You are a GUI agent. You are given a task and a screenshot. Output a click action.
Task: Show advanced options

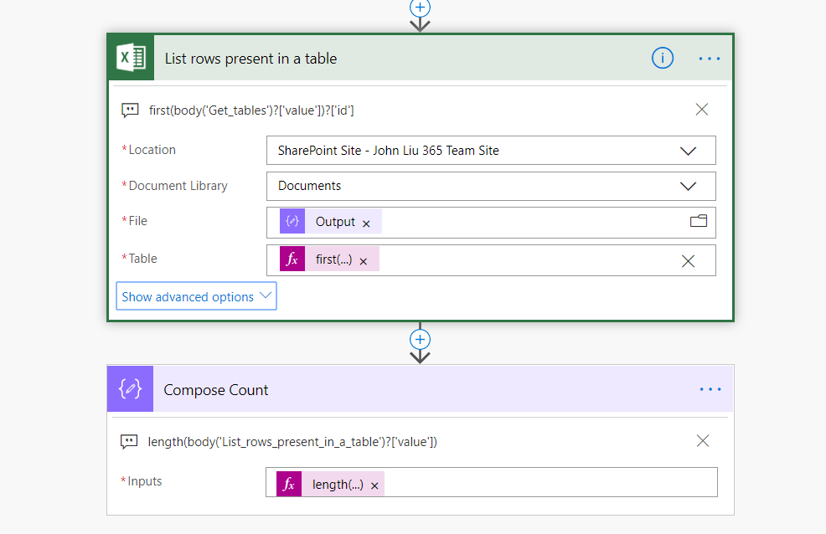[196, 296]
